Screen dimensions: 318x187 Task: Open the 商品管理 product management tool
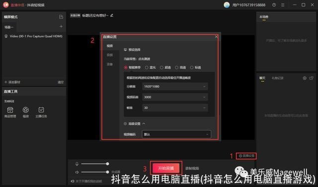(10, 112)
